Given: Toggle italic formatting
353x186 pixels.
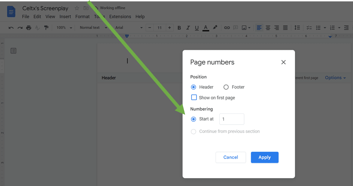Looking at the screenshot, I should 188,28.
